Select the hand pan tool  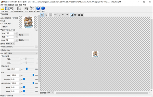coord(42,15)
